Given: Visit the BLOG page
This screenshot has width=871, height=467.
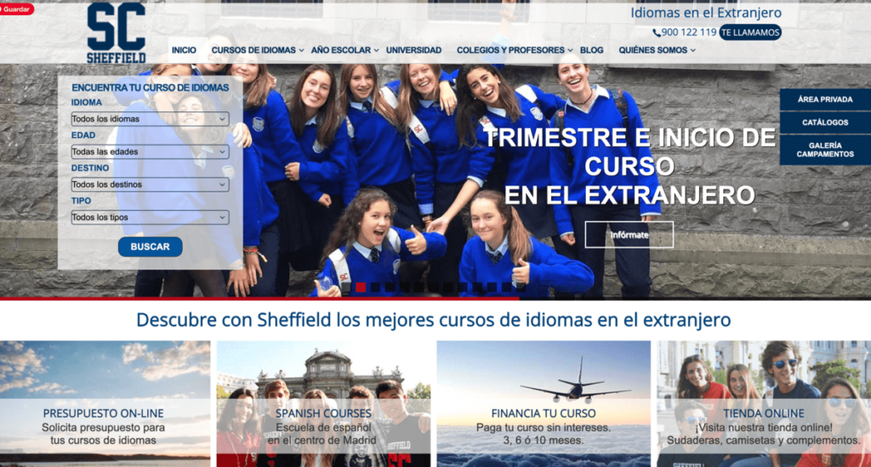Looking at the screenshot, I should (592, 50).
